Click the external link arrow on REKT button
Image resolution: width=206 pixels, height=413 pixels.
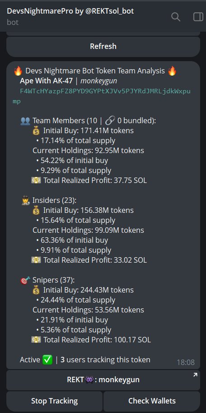click(195, 375)
